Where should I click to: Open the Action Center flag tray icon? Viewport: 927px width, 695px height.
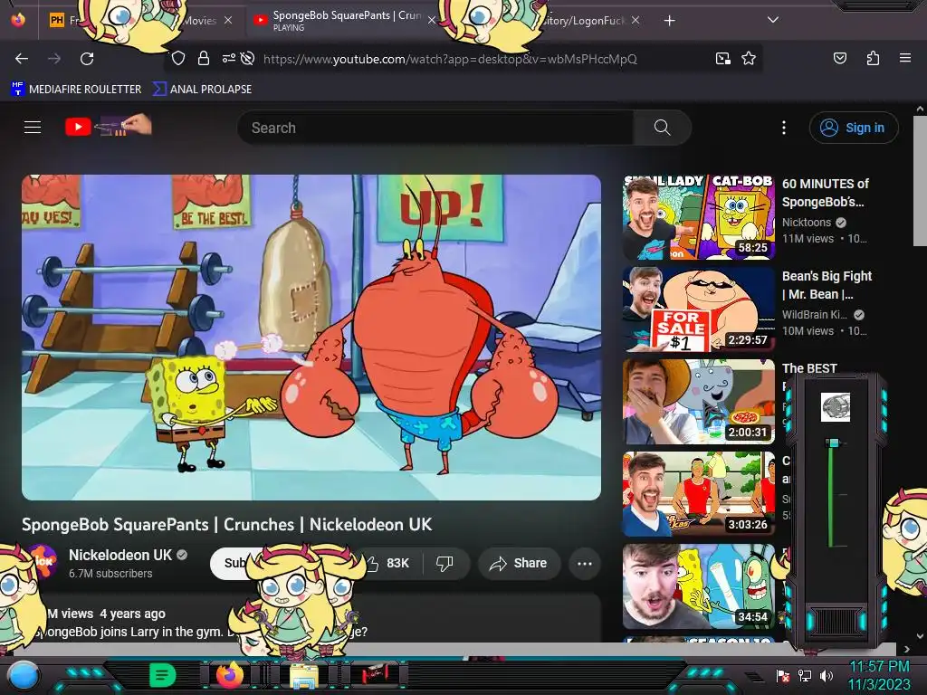pos(782,675)
